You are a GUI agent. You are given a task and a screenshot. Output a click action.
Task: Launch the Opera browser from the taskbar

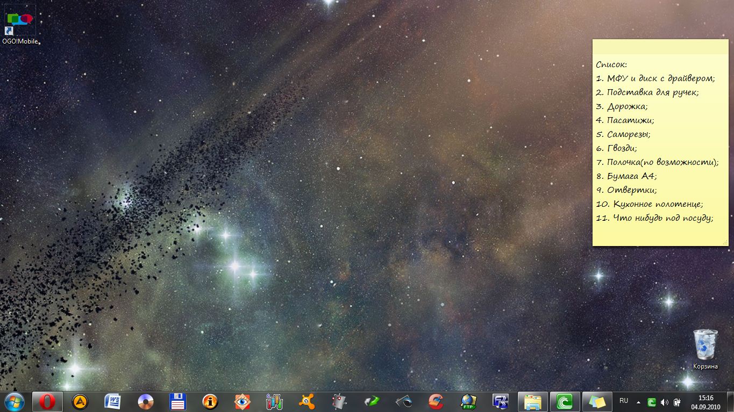[x=47, y=401]
